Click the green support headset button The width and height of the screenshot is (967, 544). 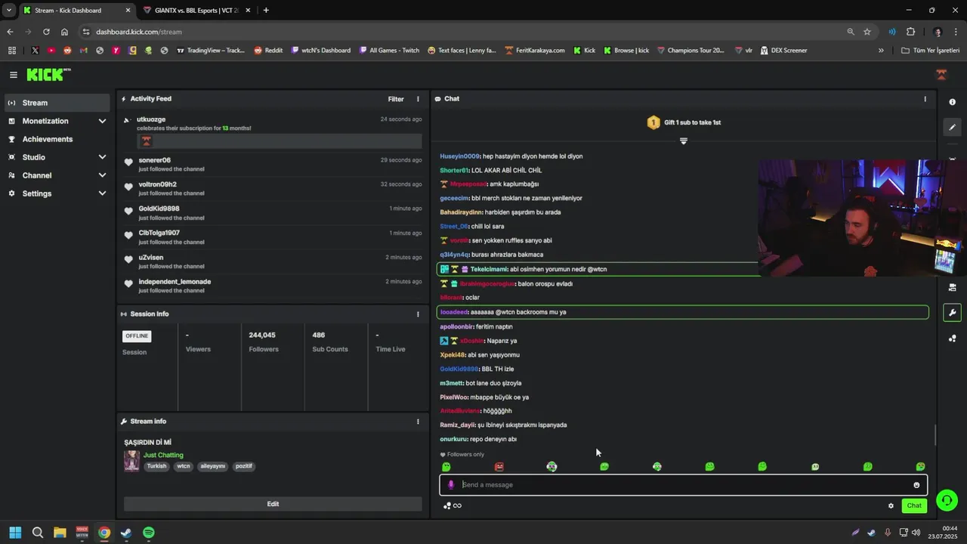coord(947,500)
